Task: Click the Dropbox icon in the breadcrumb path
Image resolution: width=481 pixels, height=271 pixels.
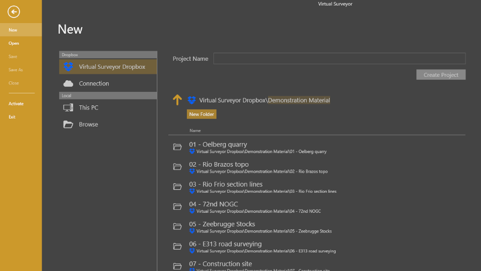Action: tap(192, 100)
